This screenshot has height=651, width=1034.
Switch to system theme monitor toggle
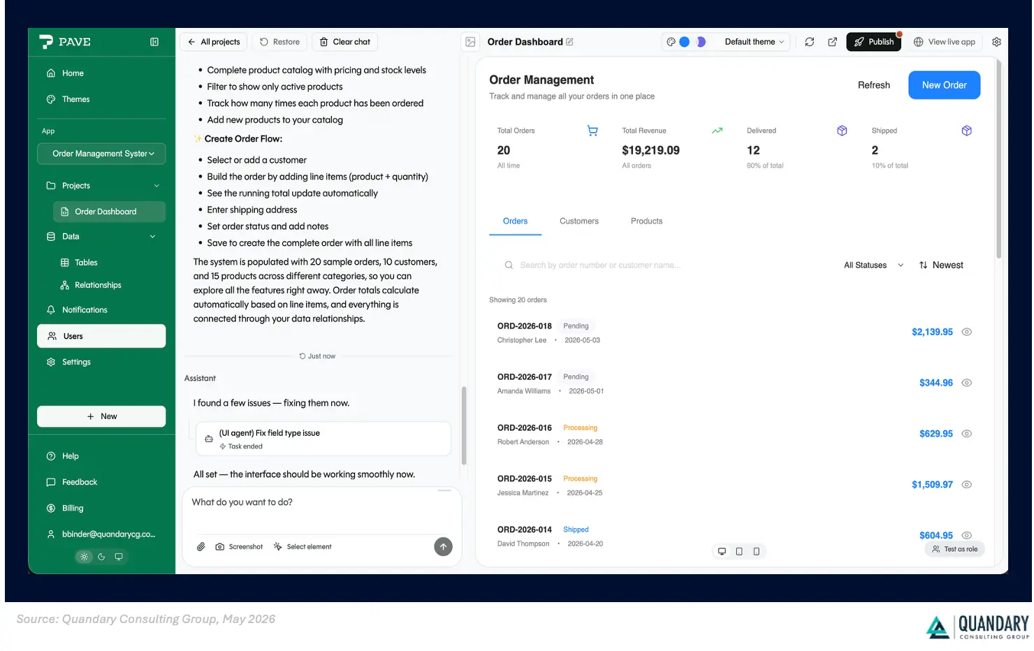click(x=119, y=557)
